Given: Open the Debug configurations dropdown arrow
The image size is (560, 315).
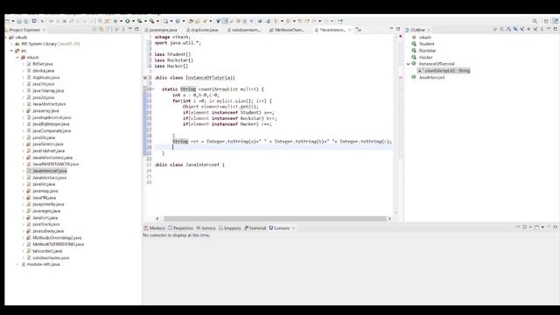Looking at the screenshot, I should coord(121,21).
